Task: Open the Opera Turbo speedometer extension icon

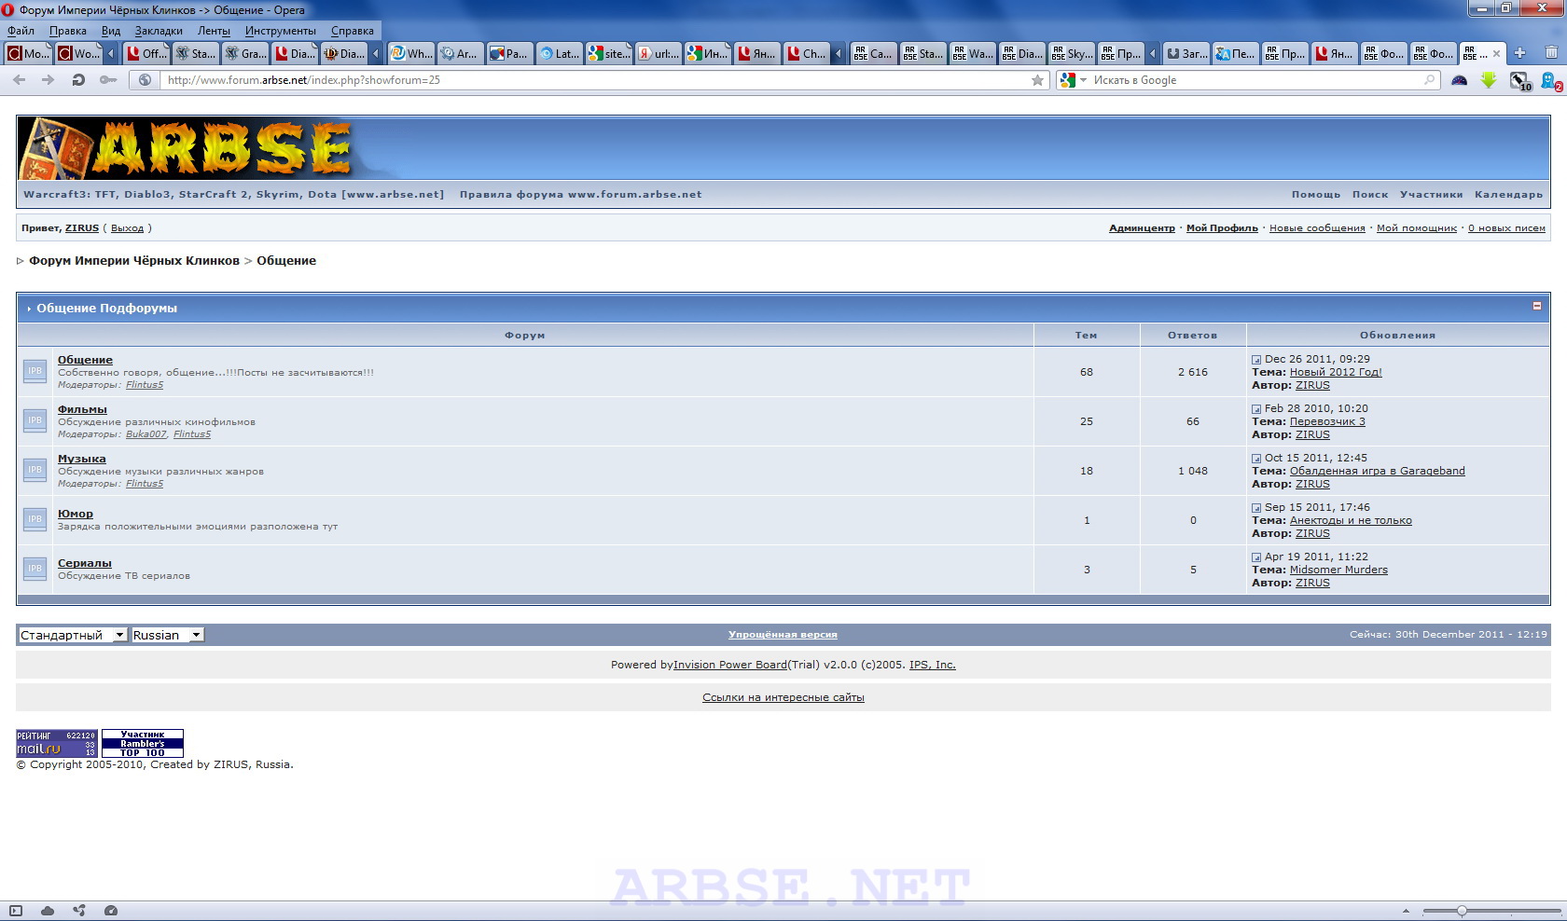Action: [x=1460, y=80]
